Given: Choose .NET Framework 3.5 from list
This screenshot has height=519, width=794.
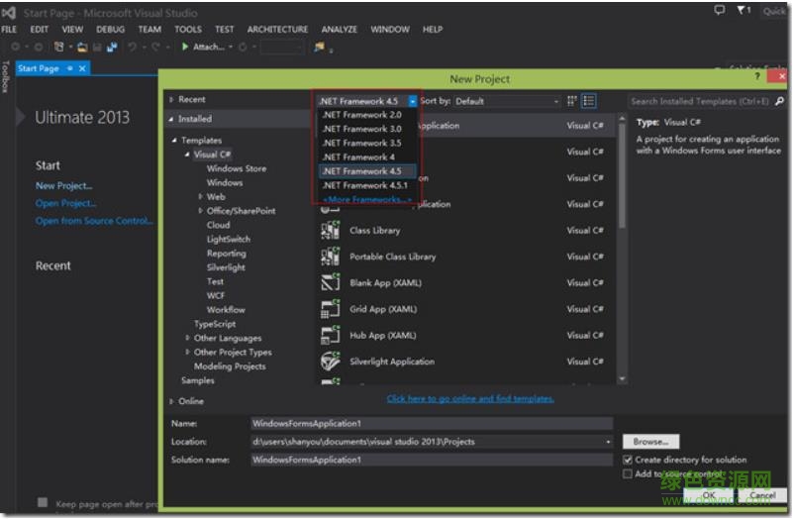Looking at the screenshot, I should [361, 143].
